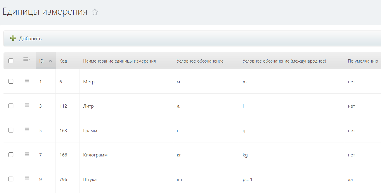
Task: Check the Литр row checkbox
Action: 11,106
